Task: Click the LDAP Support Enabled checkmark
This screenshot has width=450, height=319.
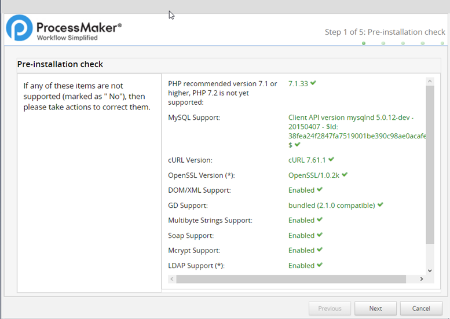Action: pos(320,265)
